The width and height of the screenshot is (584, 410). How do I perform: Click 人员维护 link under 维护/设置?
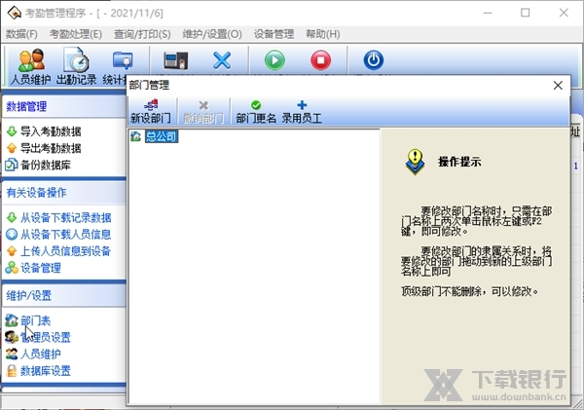click(41, 354)
